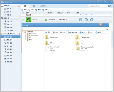Image resolution: width=114 pixels, height=92 pixels.
Task: Switch to the third top tab (file sharing)
Action: [x=43, y=6]
